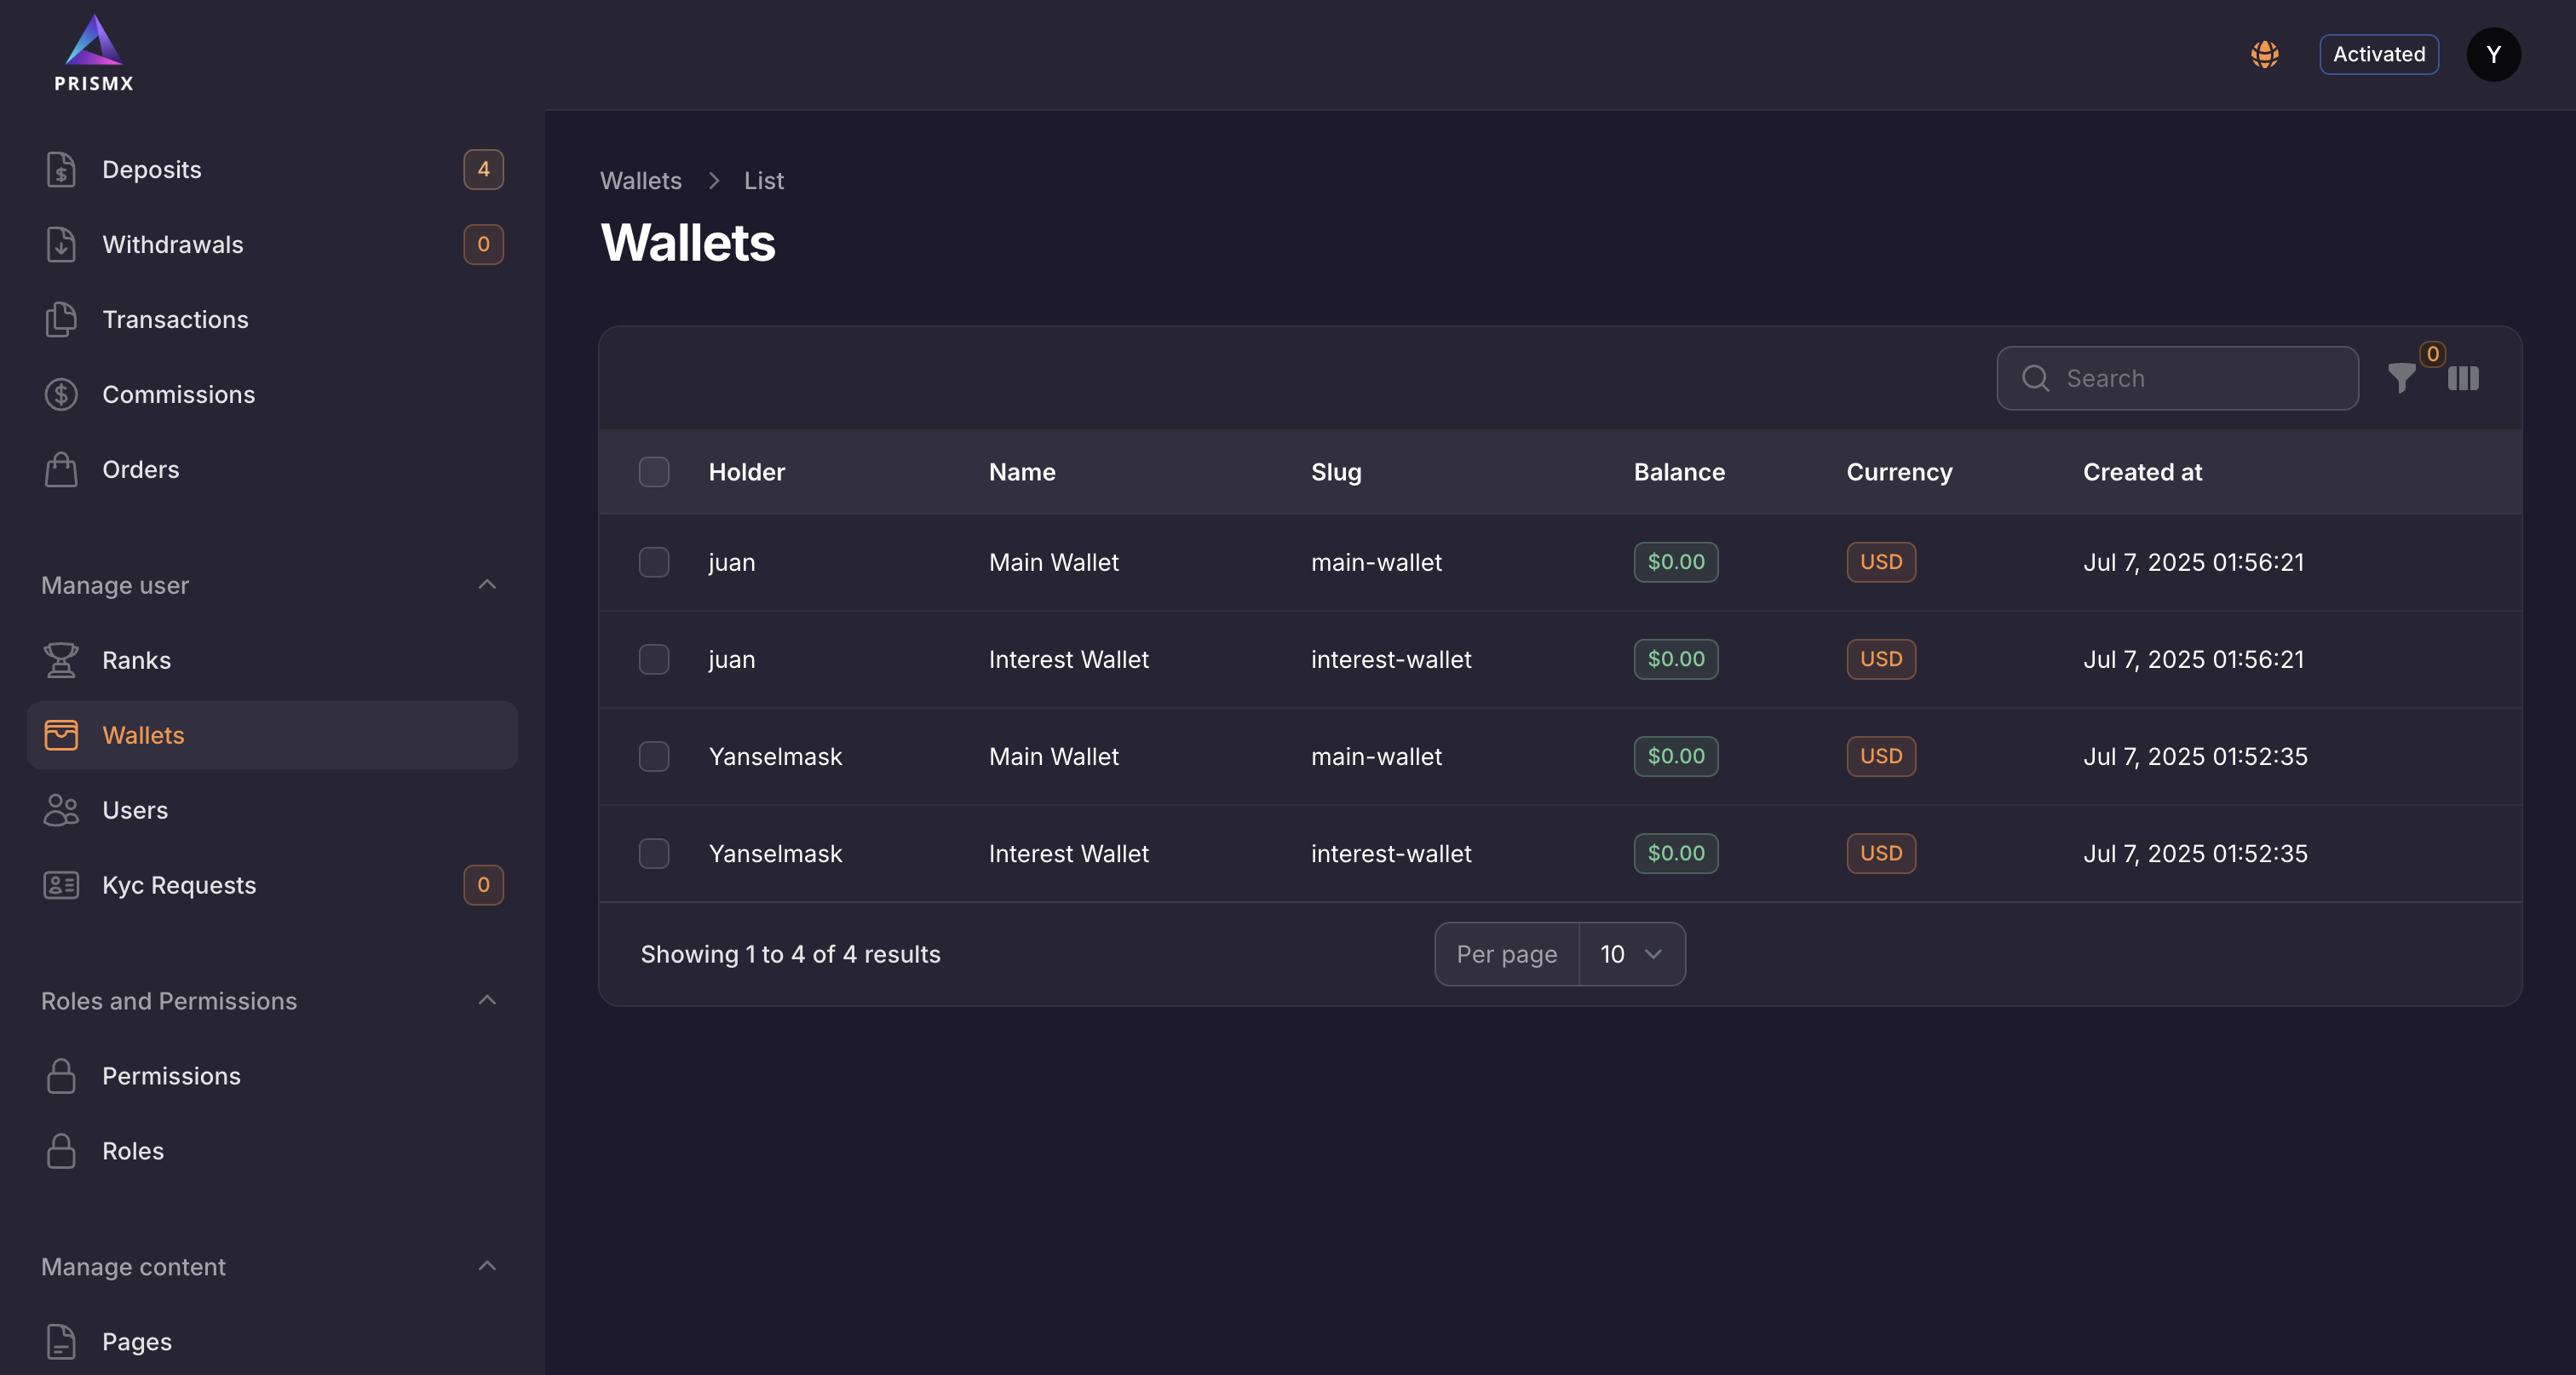Image resolution: width=2576 pixels, height=1375 pixels.
Task: Click the USD badge in first row
Action: coord(1880,562)
